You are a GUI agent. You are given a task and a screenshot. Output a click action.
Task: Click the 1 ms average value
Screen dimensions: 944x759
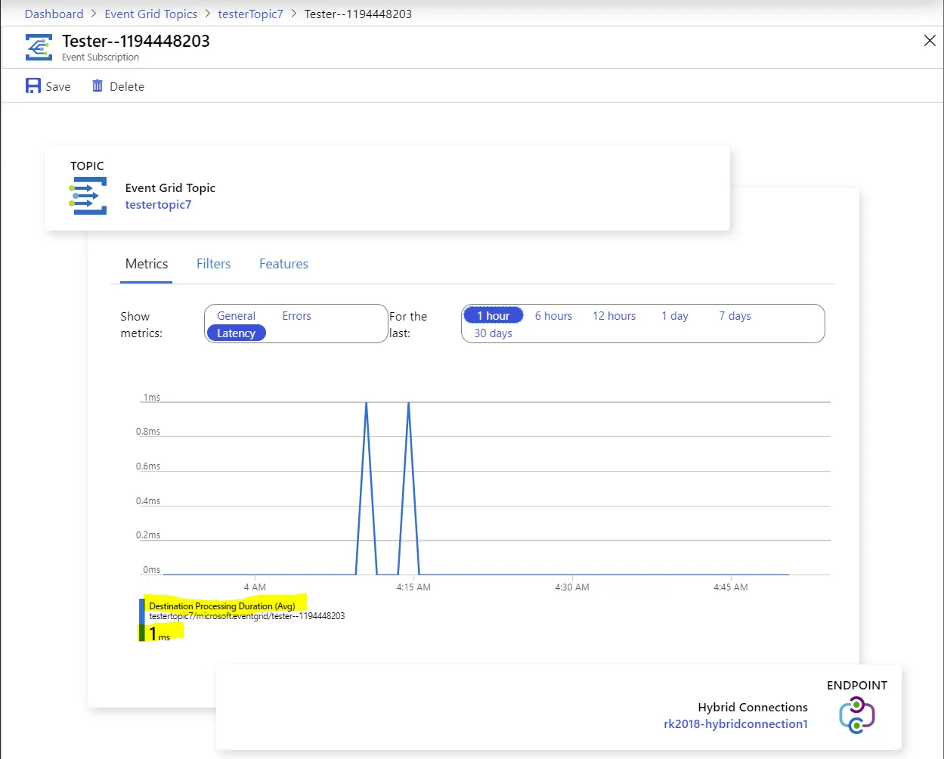[x=159, y=634]
